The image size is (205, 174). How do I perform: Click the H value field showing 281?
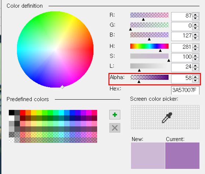182,48
